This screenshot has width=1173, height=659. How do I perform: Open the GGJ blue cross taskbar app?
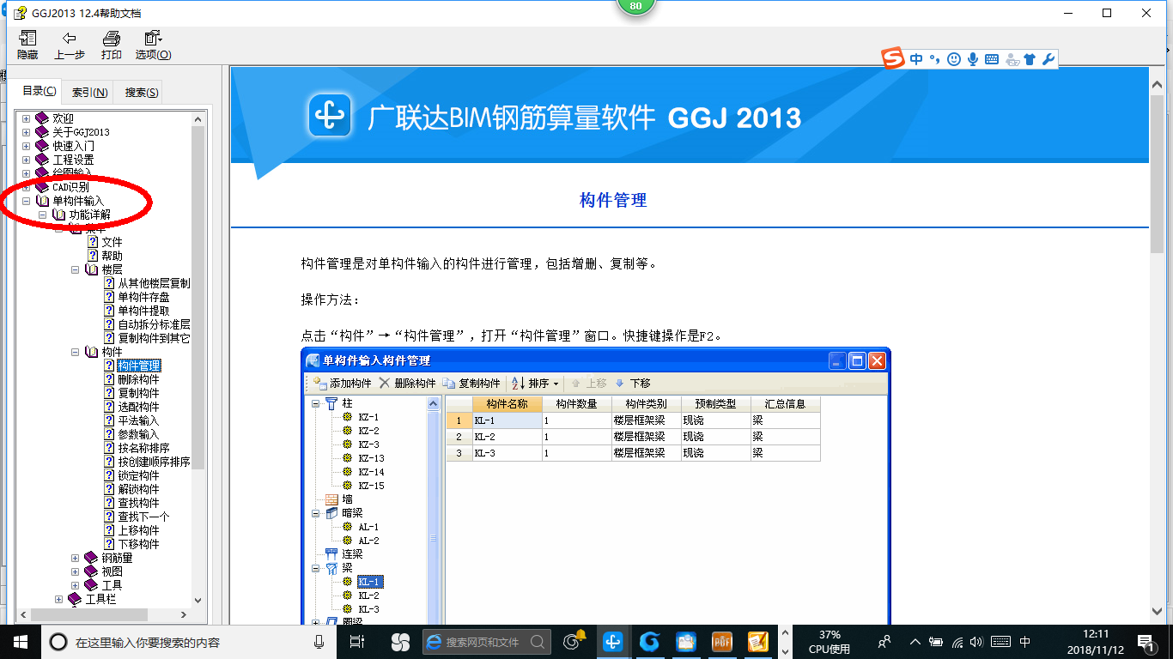[x=612, y=641]
